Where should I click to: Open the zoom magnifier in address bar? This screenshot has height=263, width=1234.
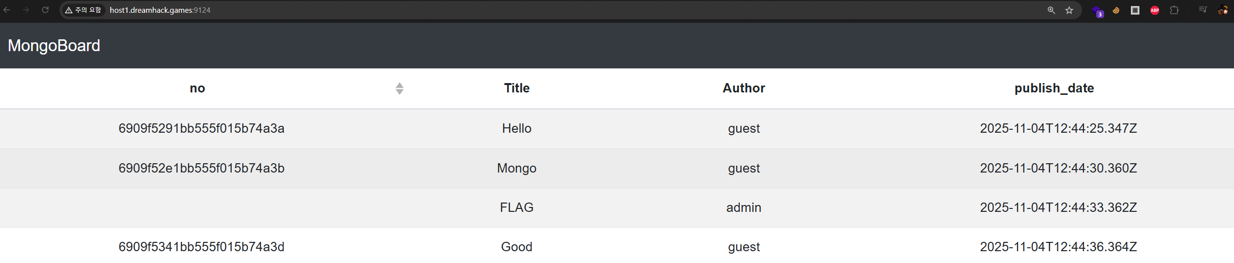point(1051,10)
